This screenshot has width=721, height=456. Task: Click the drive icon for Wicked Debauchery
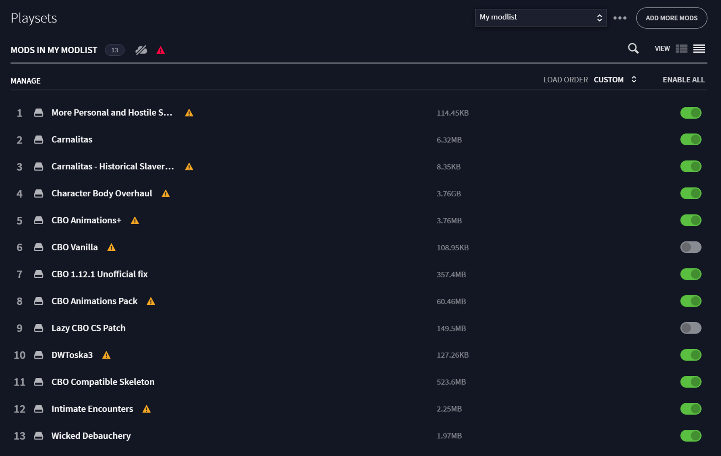pos(38,436)
